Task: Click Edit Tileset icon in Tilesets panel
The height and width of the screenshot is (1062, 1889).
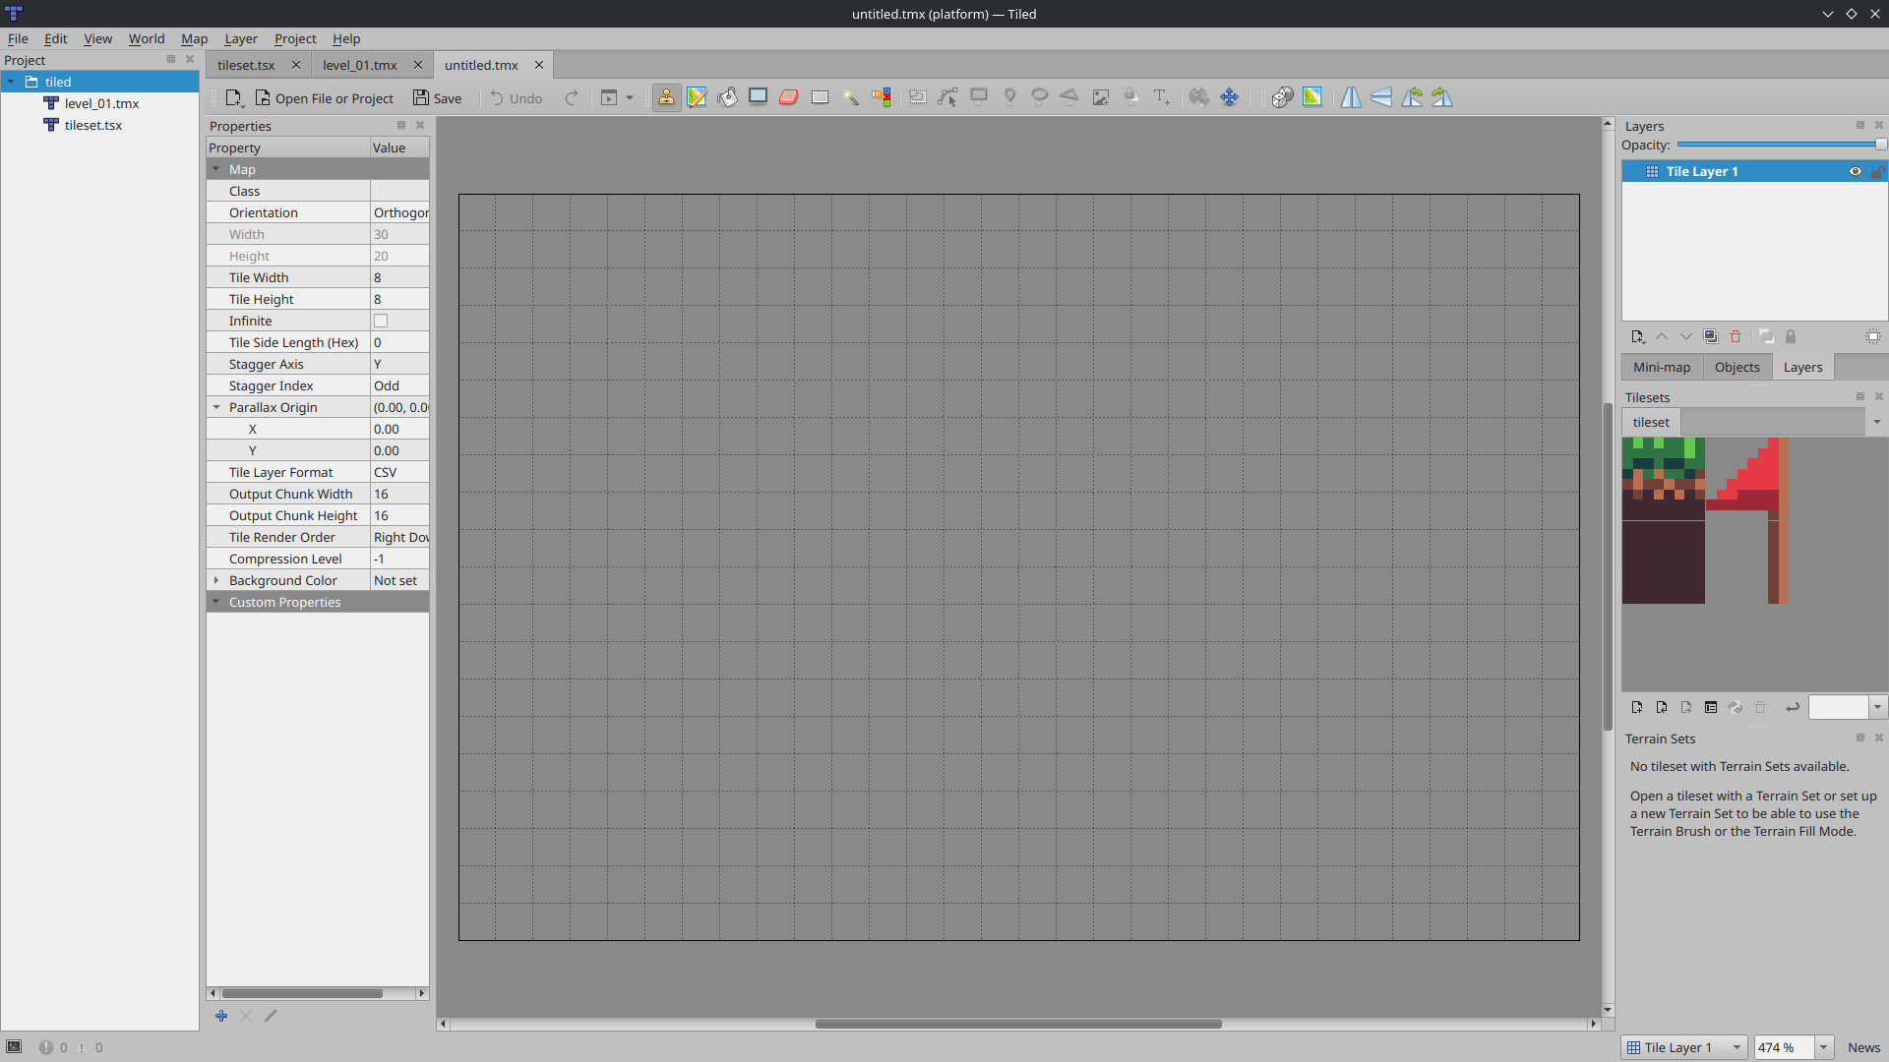Action: 1711,707
